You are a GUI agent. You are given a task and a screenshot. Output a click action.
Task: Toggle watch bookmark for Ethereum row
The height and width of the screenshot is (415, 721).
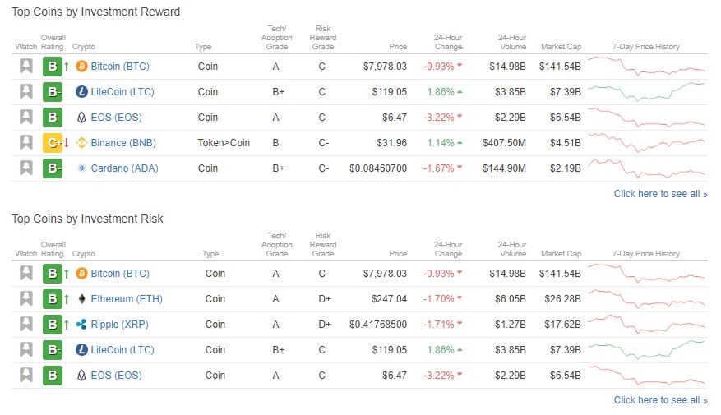tap(26, 299)
